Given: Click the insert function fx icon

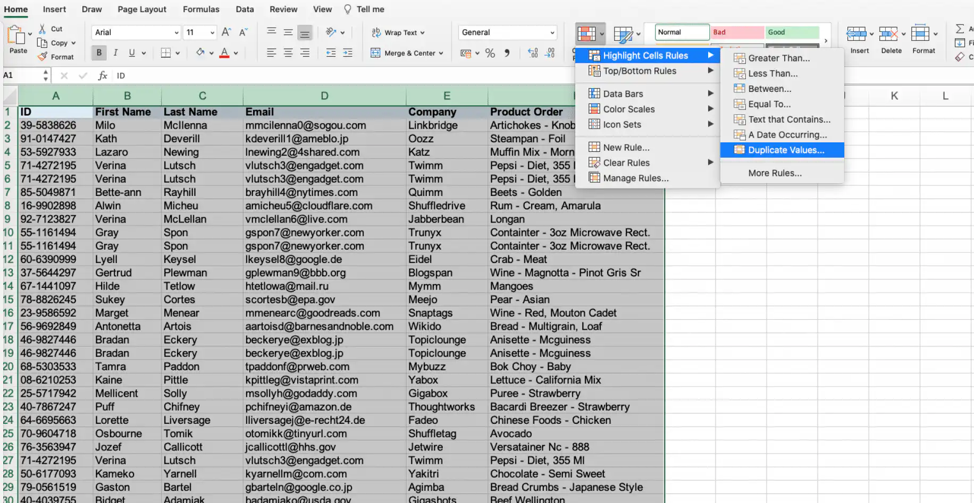Looking at the screenshot, I should (x=103, y=75).
